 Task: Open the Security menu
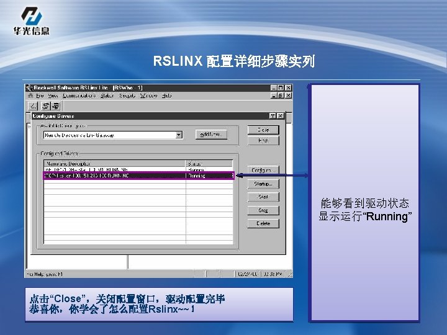coord(127,96)
